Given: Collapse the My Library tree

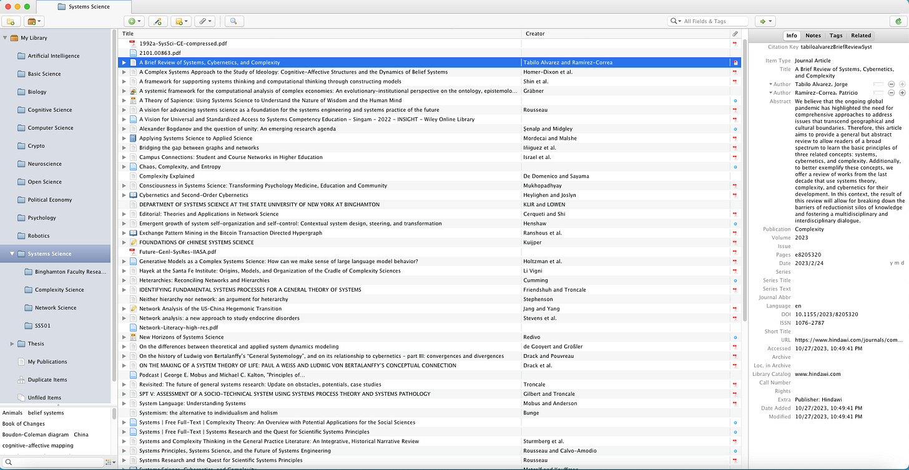Looking at the screenshot, I should [x=6, y=38].
